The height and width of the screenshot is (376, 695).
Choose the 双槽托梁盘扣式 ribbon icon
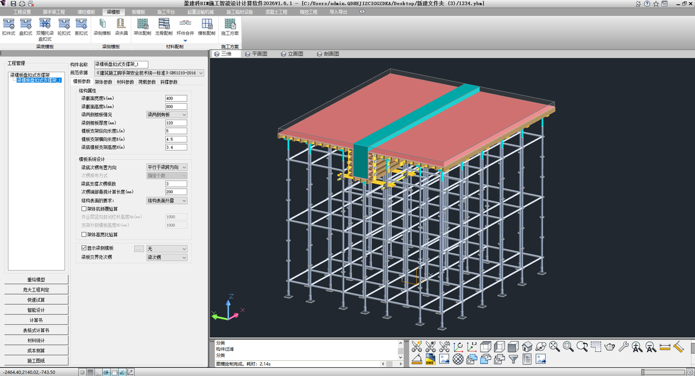(x=45, y=30)
